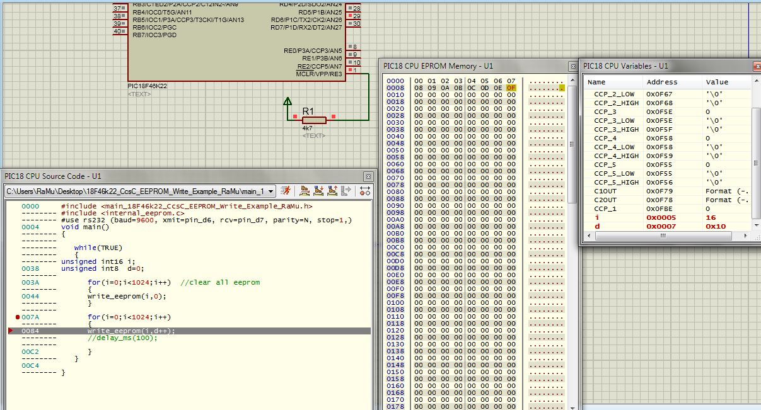761x410 pixels.
Task: Click the write_eeprom(i,0) source line
Action: click(127, 296)
